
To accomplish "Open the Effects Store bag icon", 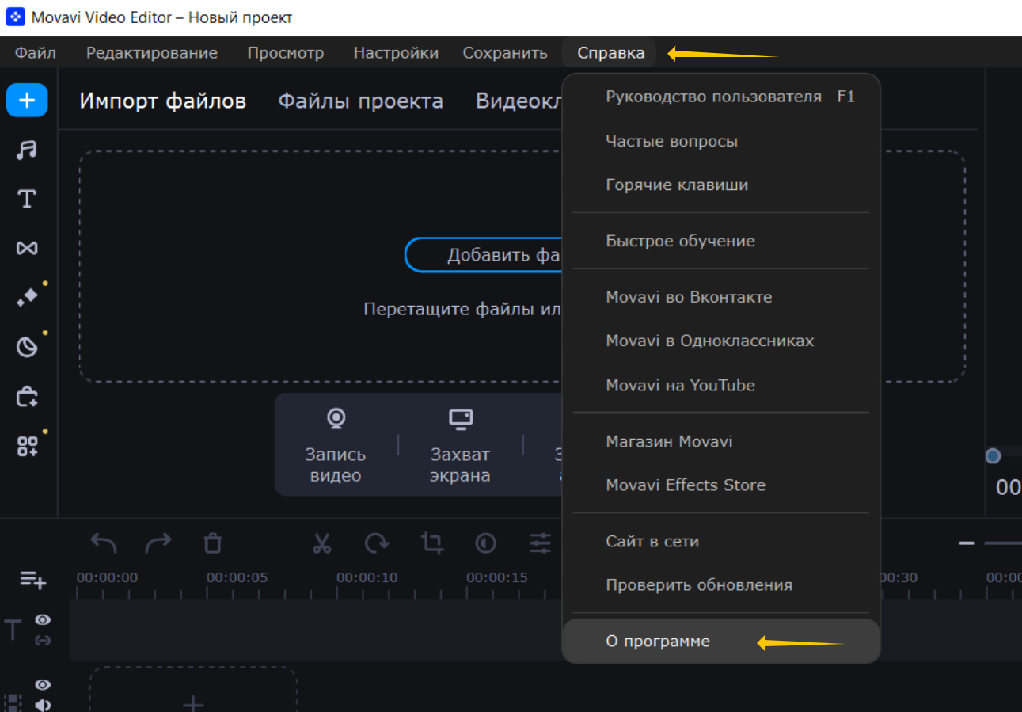I will coord(27,396).
